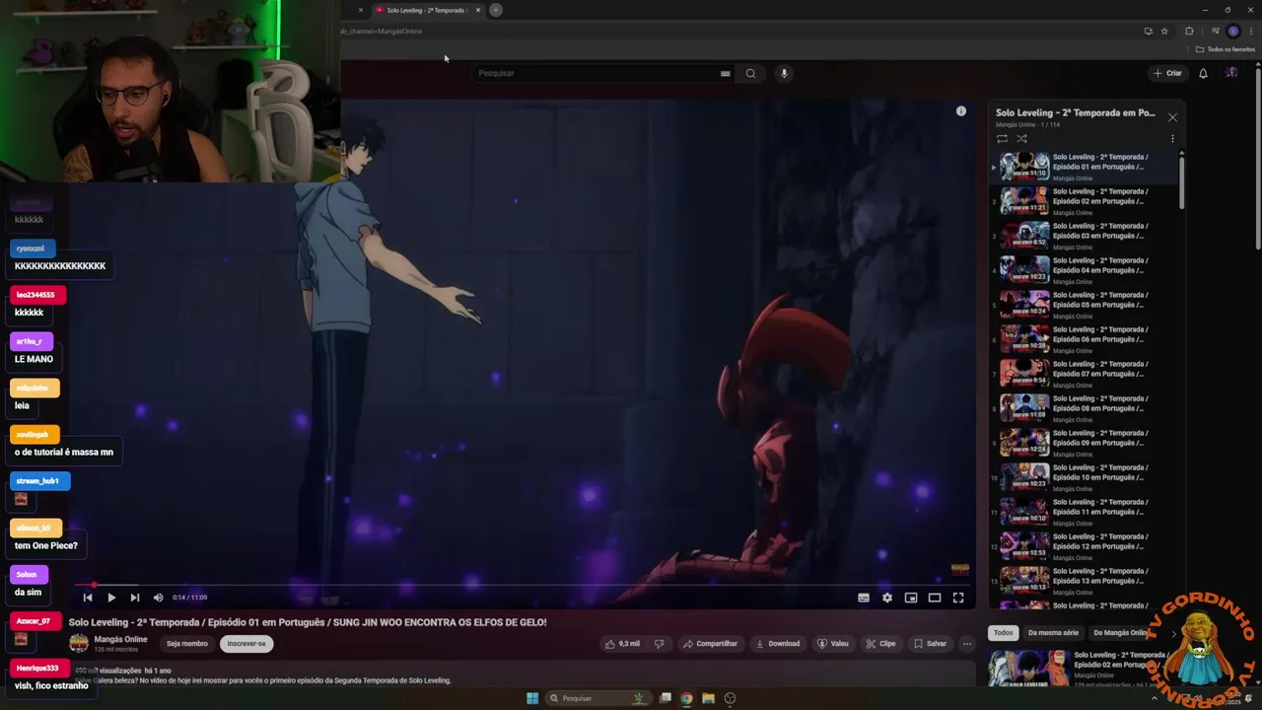Open YouTube notifications bell
This screenshot has width=1262, height=710.
(1203, 73)
